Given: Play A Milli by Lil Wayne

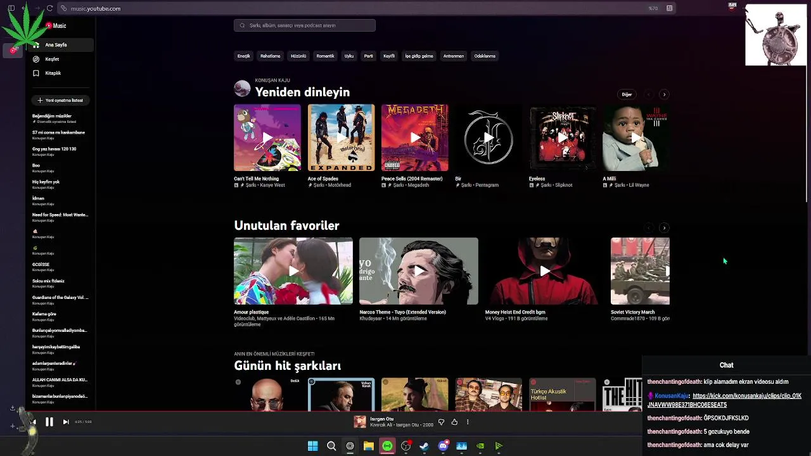Looking at the screenshot, I should (x=636, y=138).
